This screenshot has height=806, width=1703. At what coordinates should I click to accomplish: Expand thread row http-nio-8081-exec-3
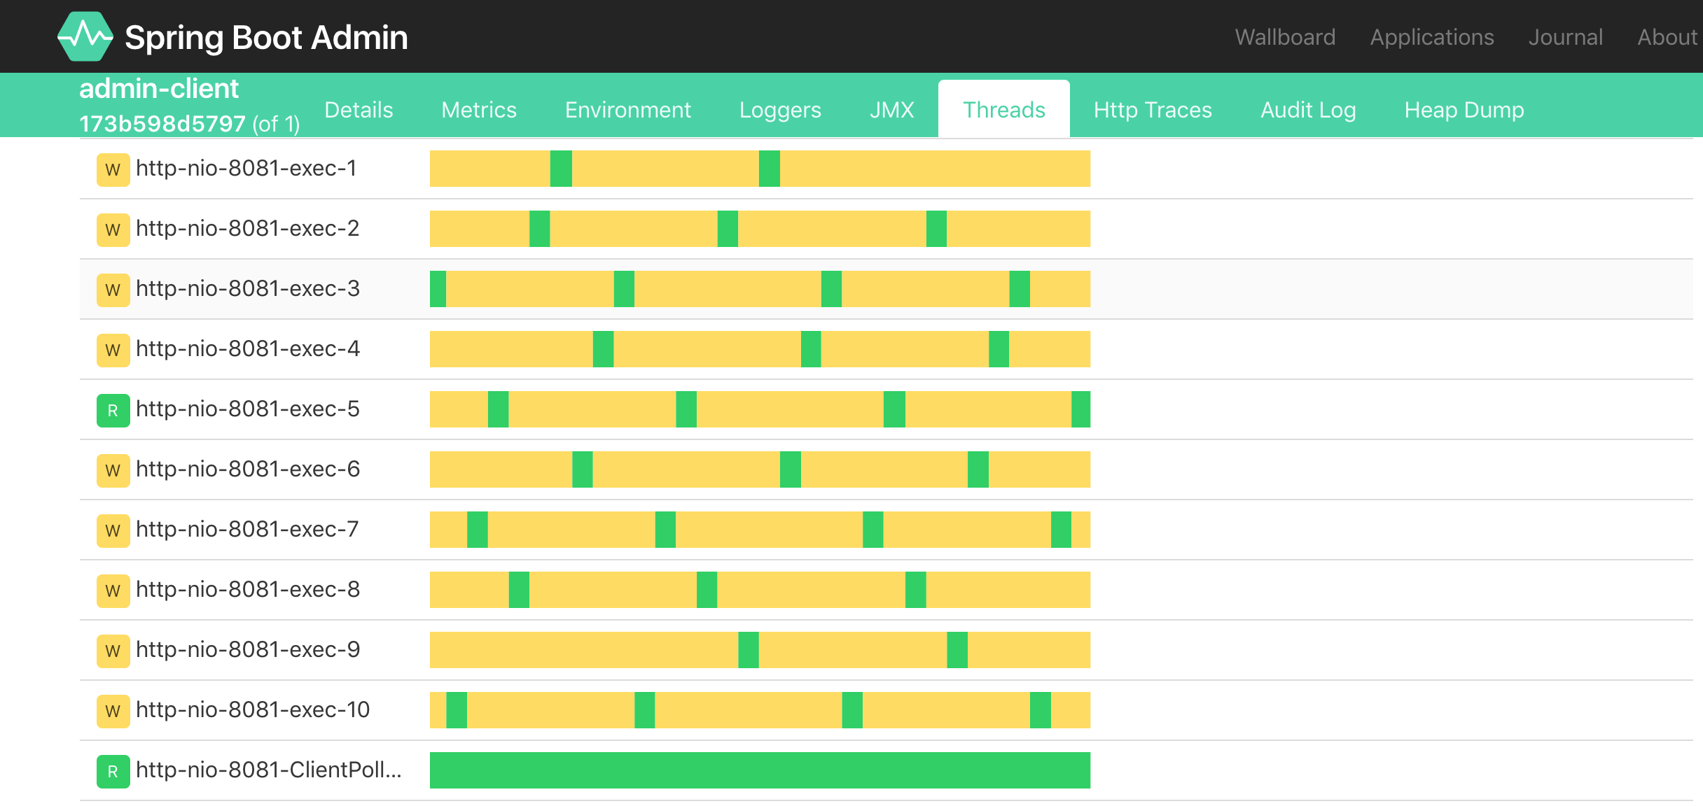point(887,289)
